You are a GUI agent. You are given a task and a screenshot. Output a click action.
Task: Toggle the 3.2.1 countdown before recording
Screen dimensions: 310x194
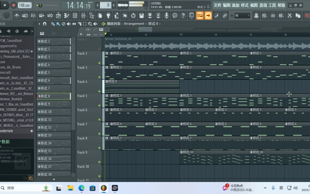33,16
